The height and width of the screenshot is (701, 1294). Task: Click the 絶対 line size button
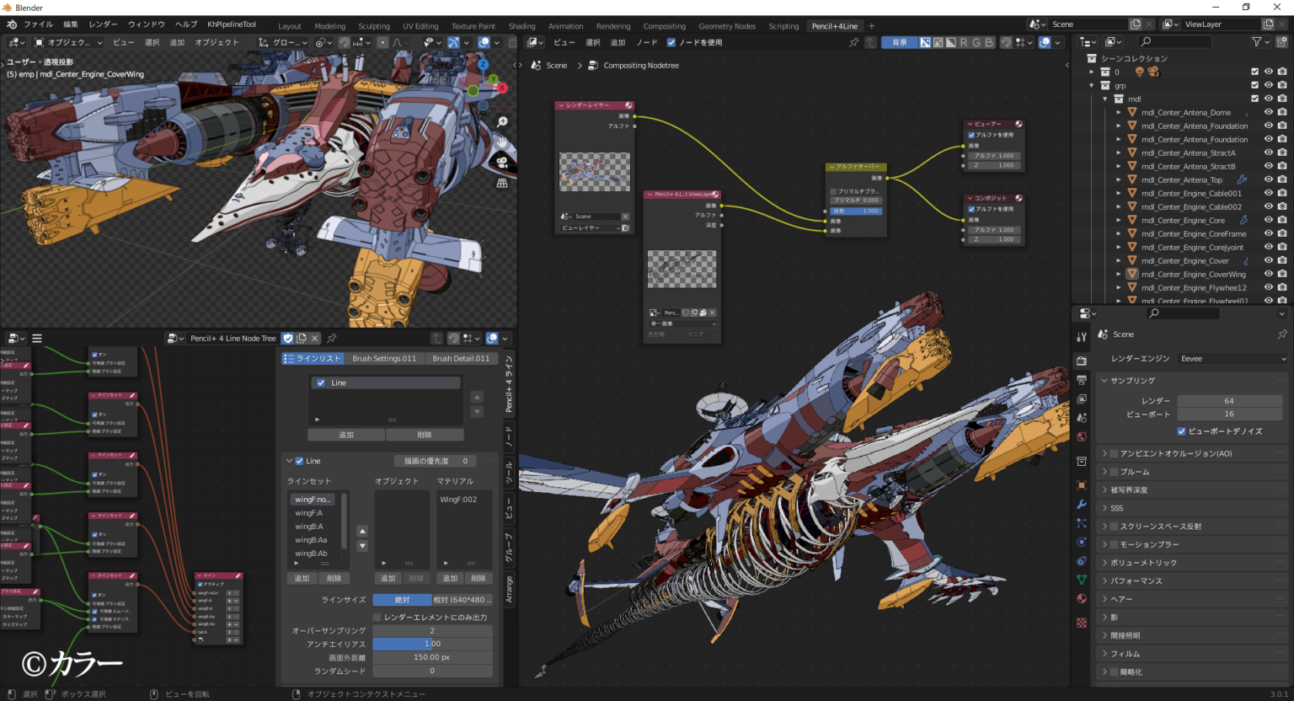tap(403, 599)
